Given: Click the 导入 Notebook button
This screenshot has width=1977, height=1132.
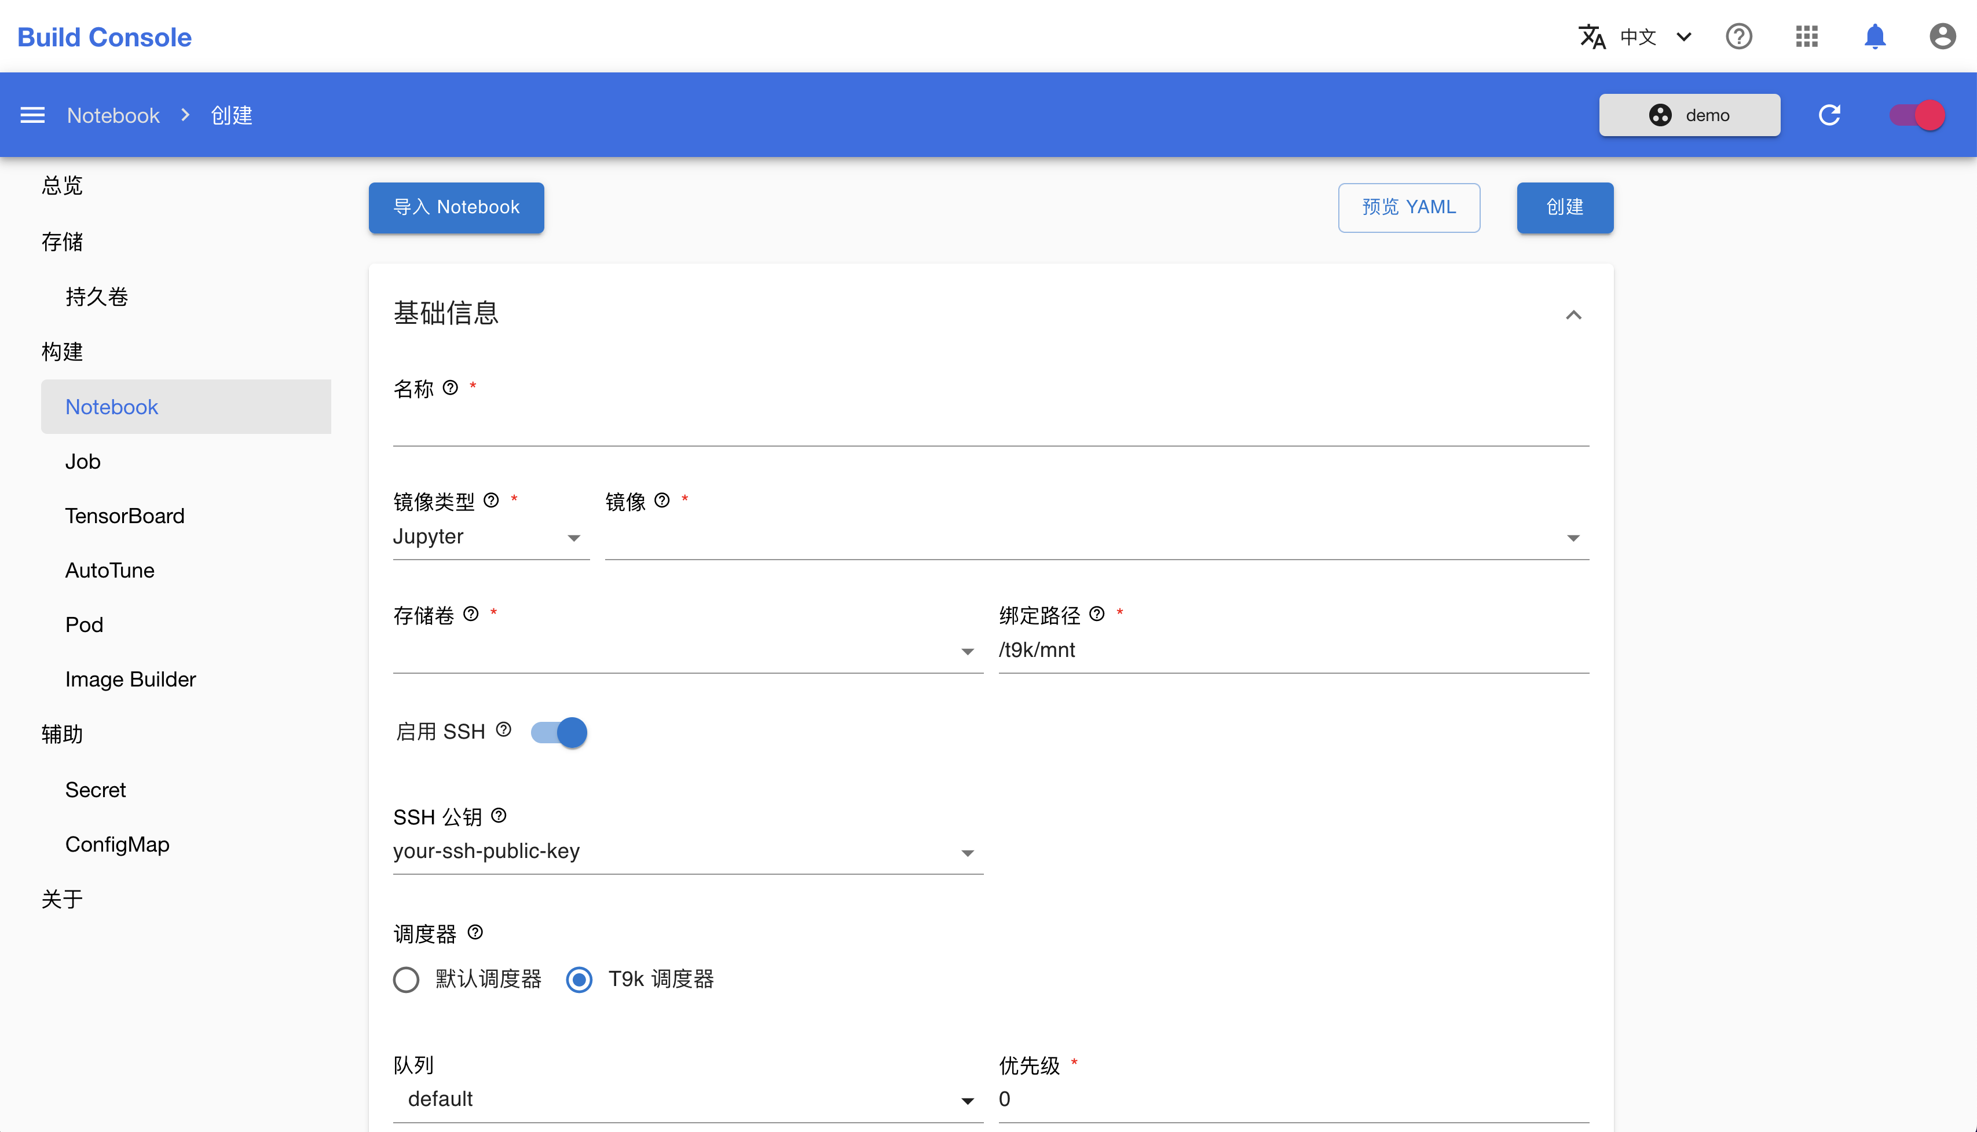Looking at the screenshot, I should click(x=457, y=207).
